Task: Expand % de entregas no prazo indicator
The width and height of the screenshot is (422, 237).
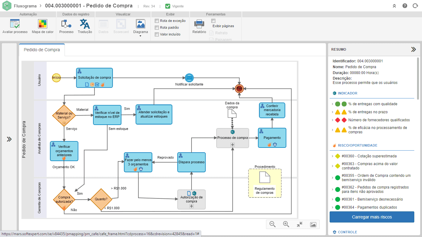Action: coord(332,112)
